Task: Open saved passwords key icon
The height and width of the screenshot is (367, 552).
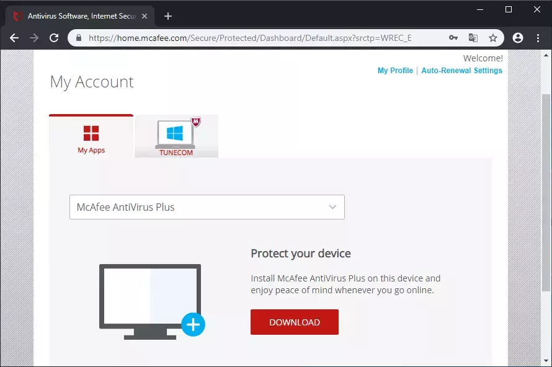Action: pos(453,38)
